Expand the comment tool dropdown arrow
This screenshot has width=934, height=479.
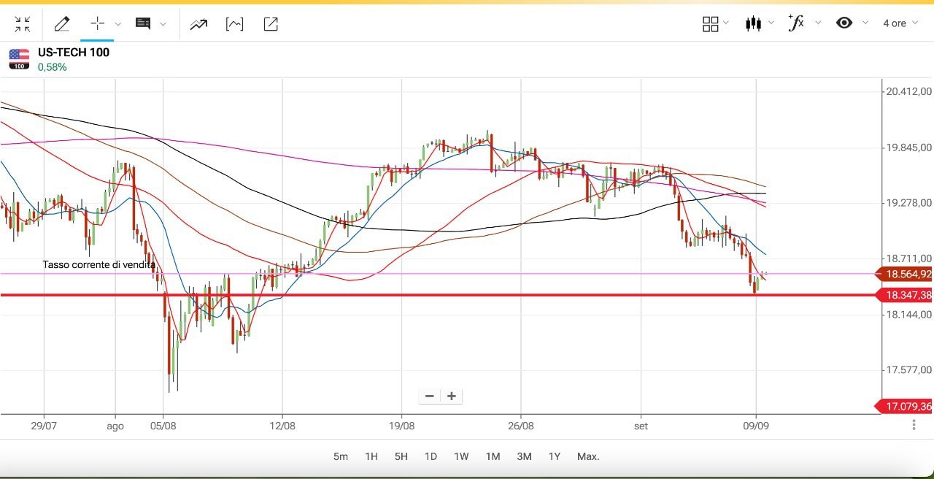click(163, 24)
